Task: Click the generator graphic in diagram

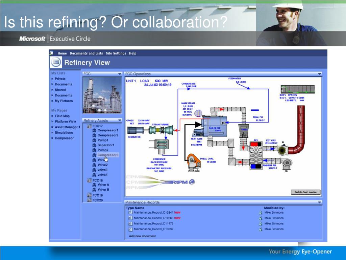Action: 136,130
